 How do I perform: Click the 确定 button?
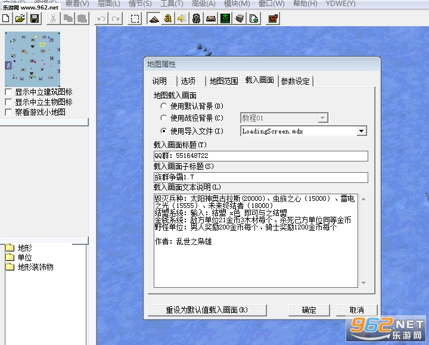(x=309, y=310)
